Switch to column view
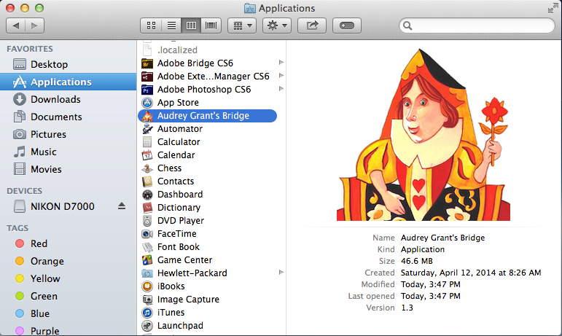Image resolution: width=562 pixels, height=336 pixels. point(191,26)
